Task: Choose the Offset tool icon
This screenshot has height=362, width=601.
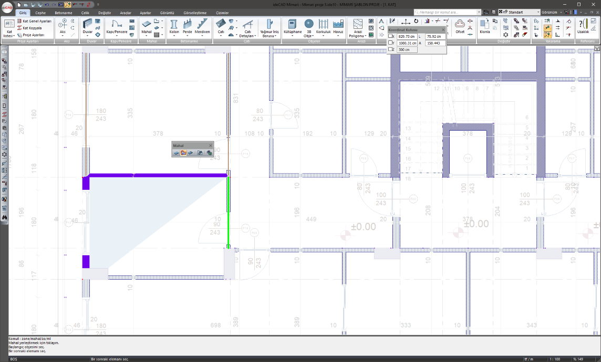Action: tap(460, 25)
